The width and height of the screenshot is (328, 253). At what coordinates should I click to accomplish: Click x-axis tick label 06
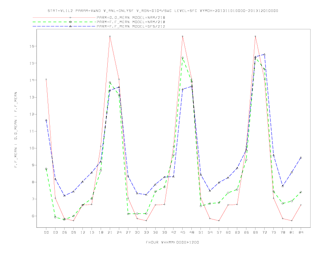pyautogui.click(x=65, y=232)
